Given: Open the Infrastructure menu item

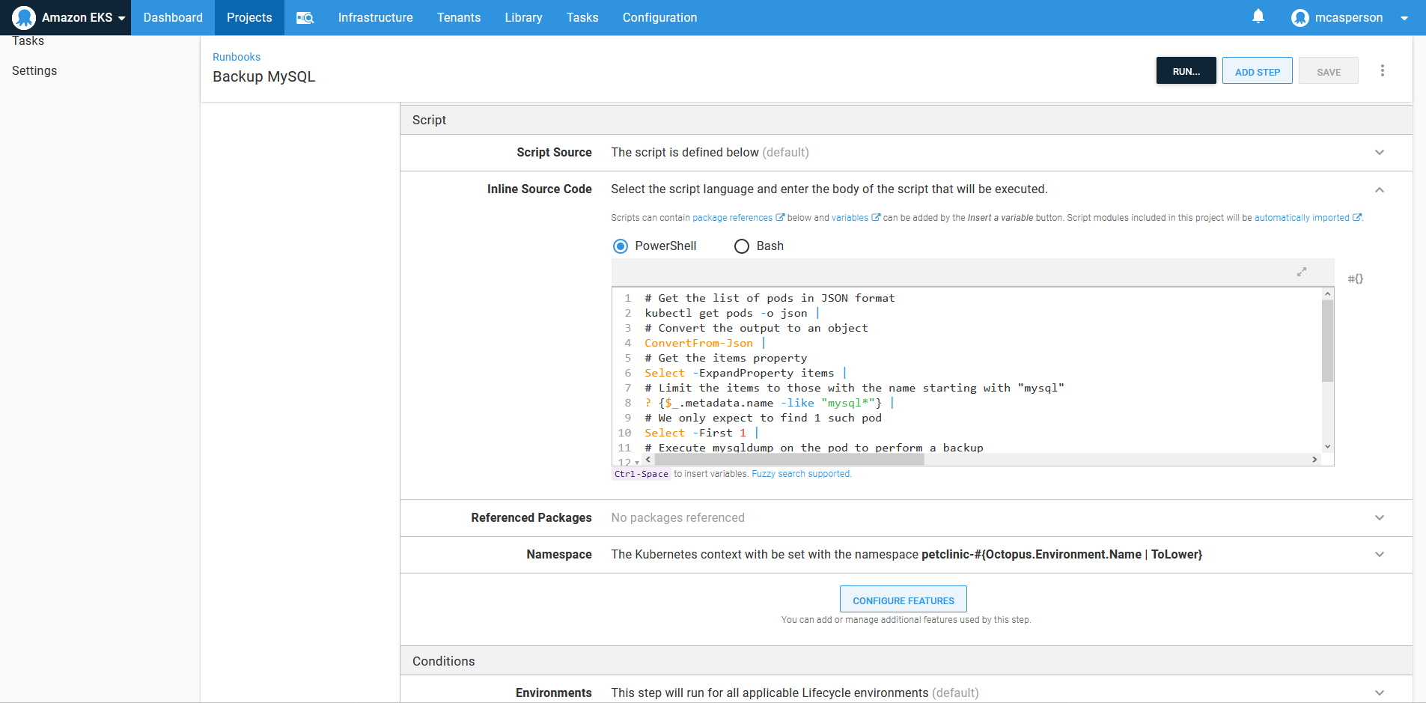Looking at the screenshot, I should [x=375, y=18].
